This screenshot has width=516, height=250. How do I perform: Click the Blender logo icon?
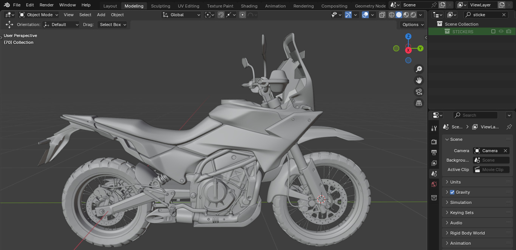tap(6, 5)
